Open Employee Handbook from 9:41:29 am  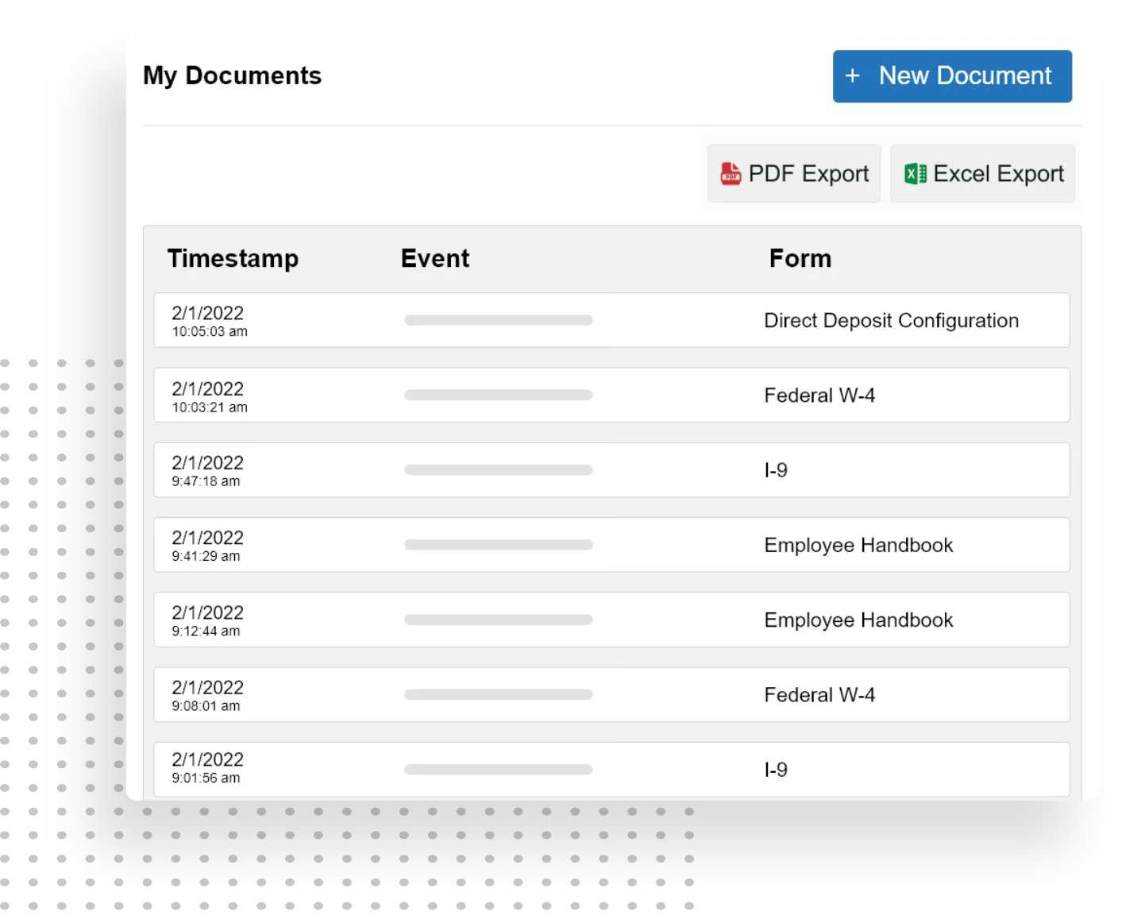click(x=858, y=546)
